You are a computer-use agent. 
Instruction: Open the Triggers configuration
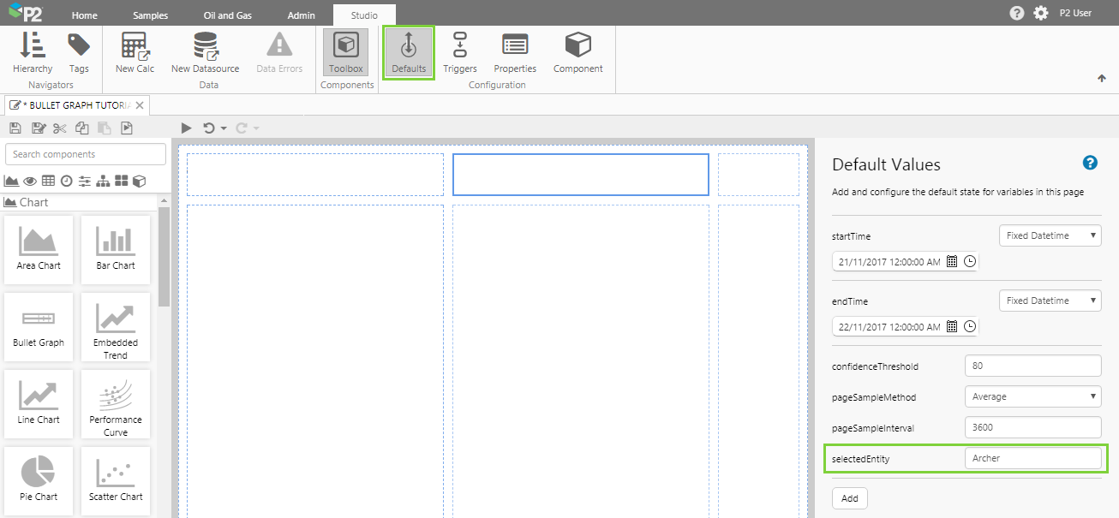click(x=460, y=53)
